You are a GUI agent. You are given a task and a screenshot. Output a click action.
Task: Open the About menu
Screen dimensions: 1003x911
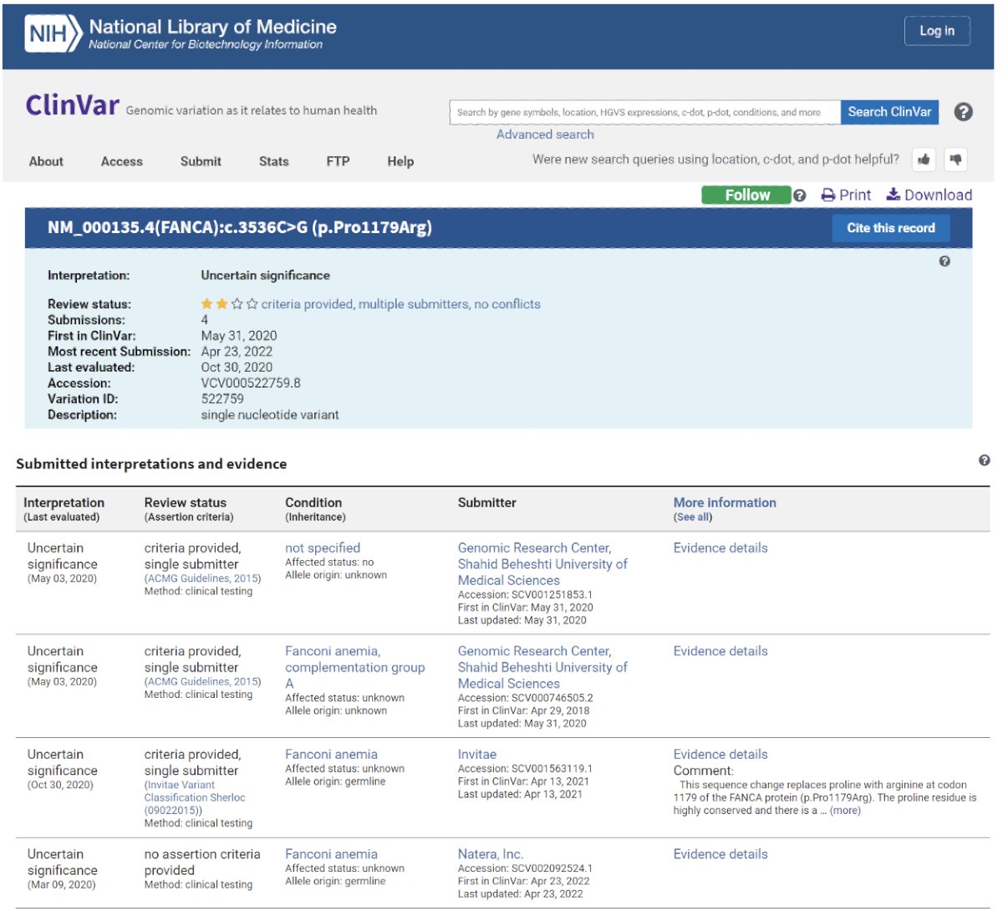point(46,161)
